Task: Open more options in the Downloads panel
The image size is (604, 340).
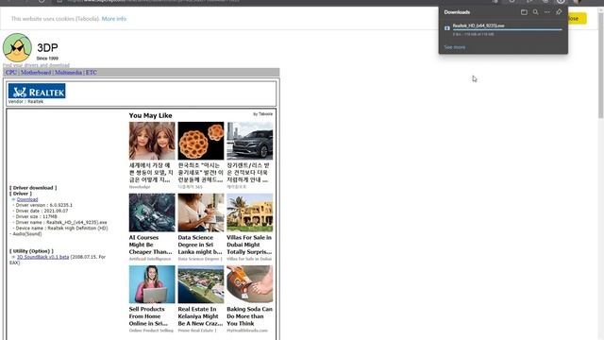Action: 547,12
